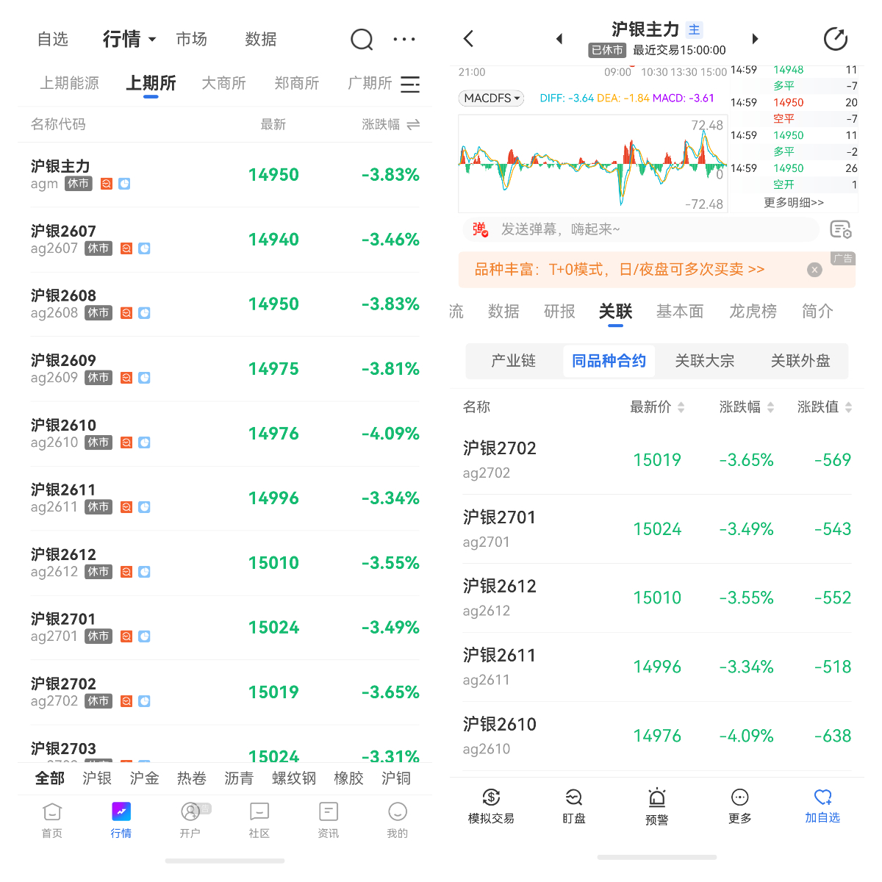Open the 简介 tab

point(817,312)
